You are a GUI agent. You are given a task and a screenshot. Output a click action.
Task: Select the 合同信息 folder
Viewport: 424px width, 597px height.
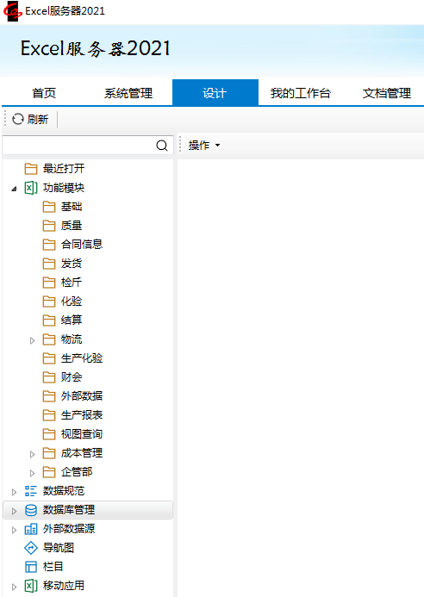pos(72,245)
